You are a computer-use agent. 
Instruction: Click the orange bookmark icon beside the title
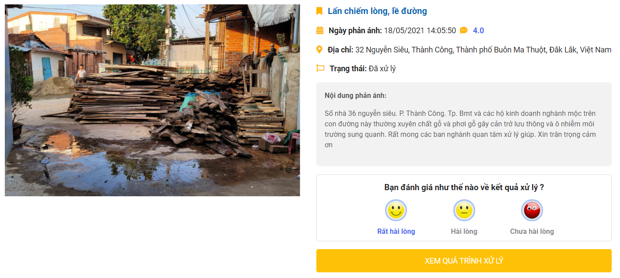[x=319, y=11]
